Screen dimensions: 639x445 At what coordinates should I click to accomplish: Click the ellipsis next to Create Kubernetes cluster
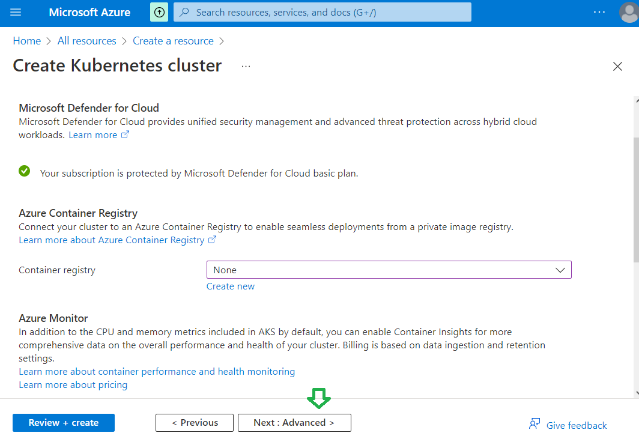click(x=246, y=66)
